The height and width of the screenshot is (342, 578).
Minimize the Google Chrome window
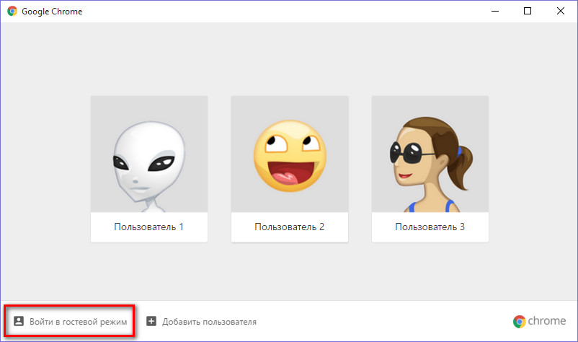(494, 11)
